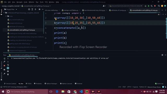The height and width of the screenshot is (94, 167).
Task: Click the red Stop icon in toolbar
Action: point(155,6)
